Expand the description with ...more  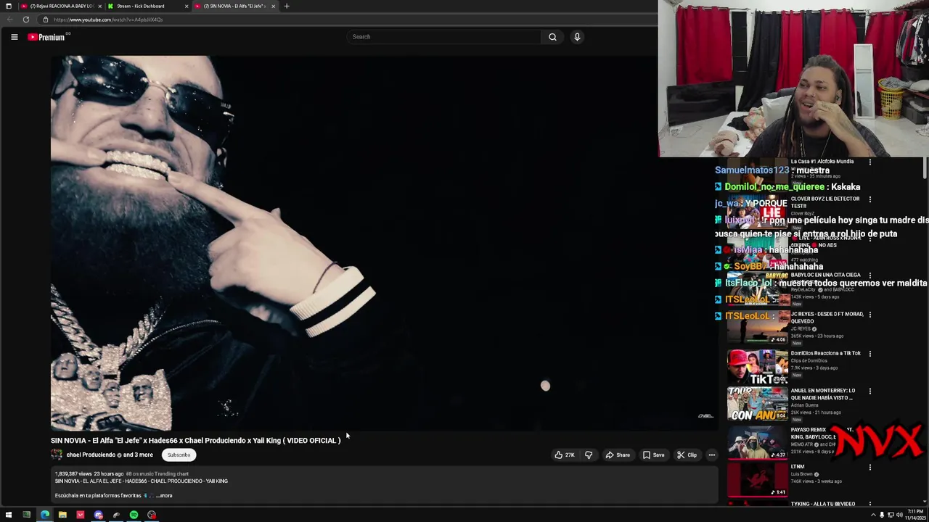tap(165, 496)
